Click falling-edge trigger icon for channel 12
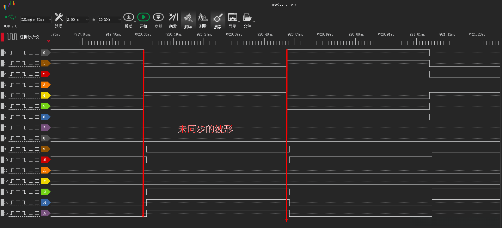The image size is (502, 228). click(x=24, y=181)
